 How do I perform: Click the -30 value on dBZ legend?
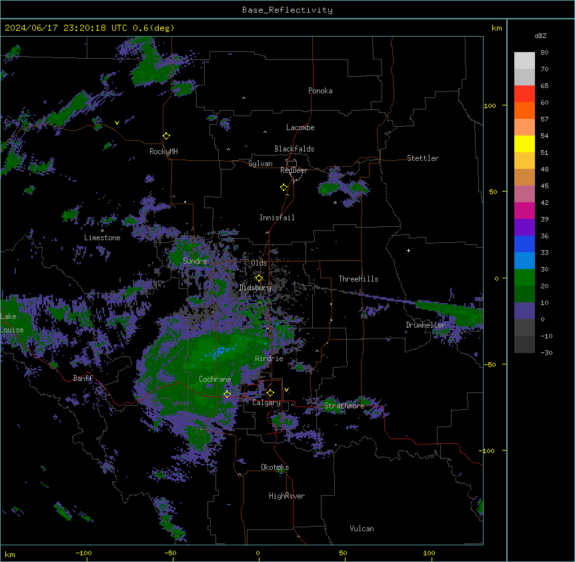pos(546,353)
